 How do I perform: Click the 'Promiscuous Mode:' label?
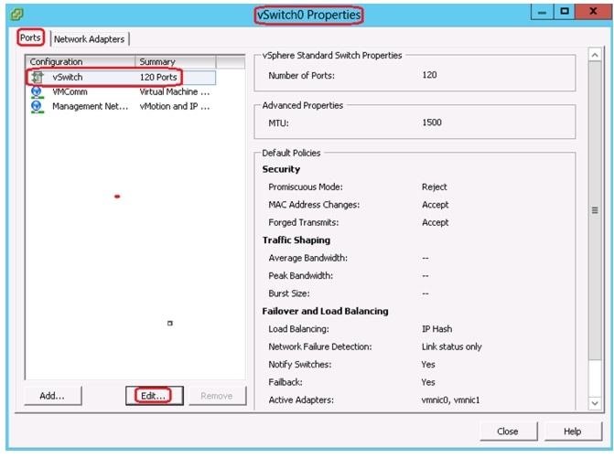click(306, 187)
